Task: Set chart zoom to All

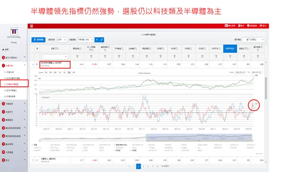Action: click(x=74, y=72)
